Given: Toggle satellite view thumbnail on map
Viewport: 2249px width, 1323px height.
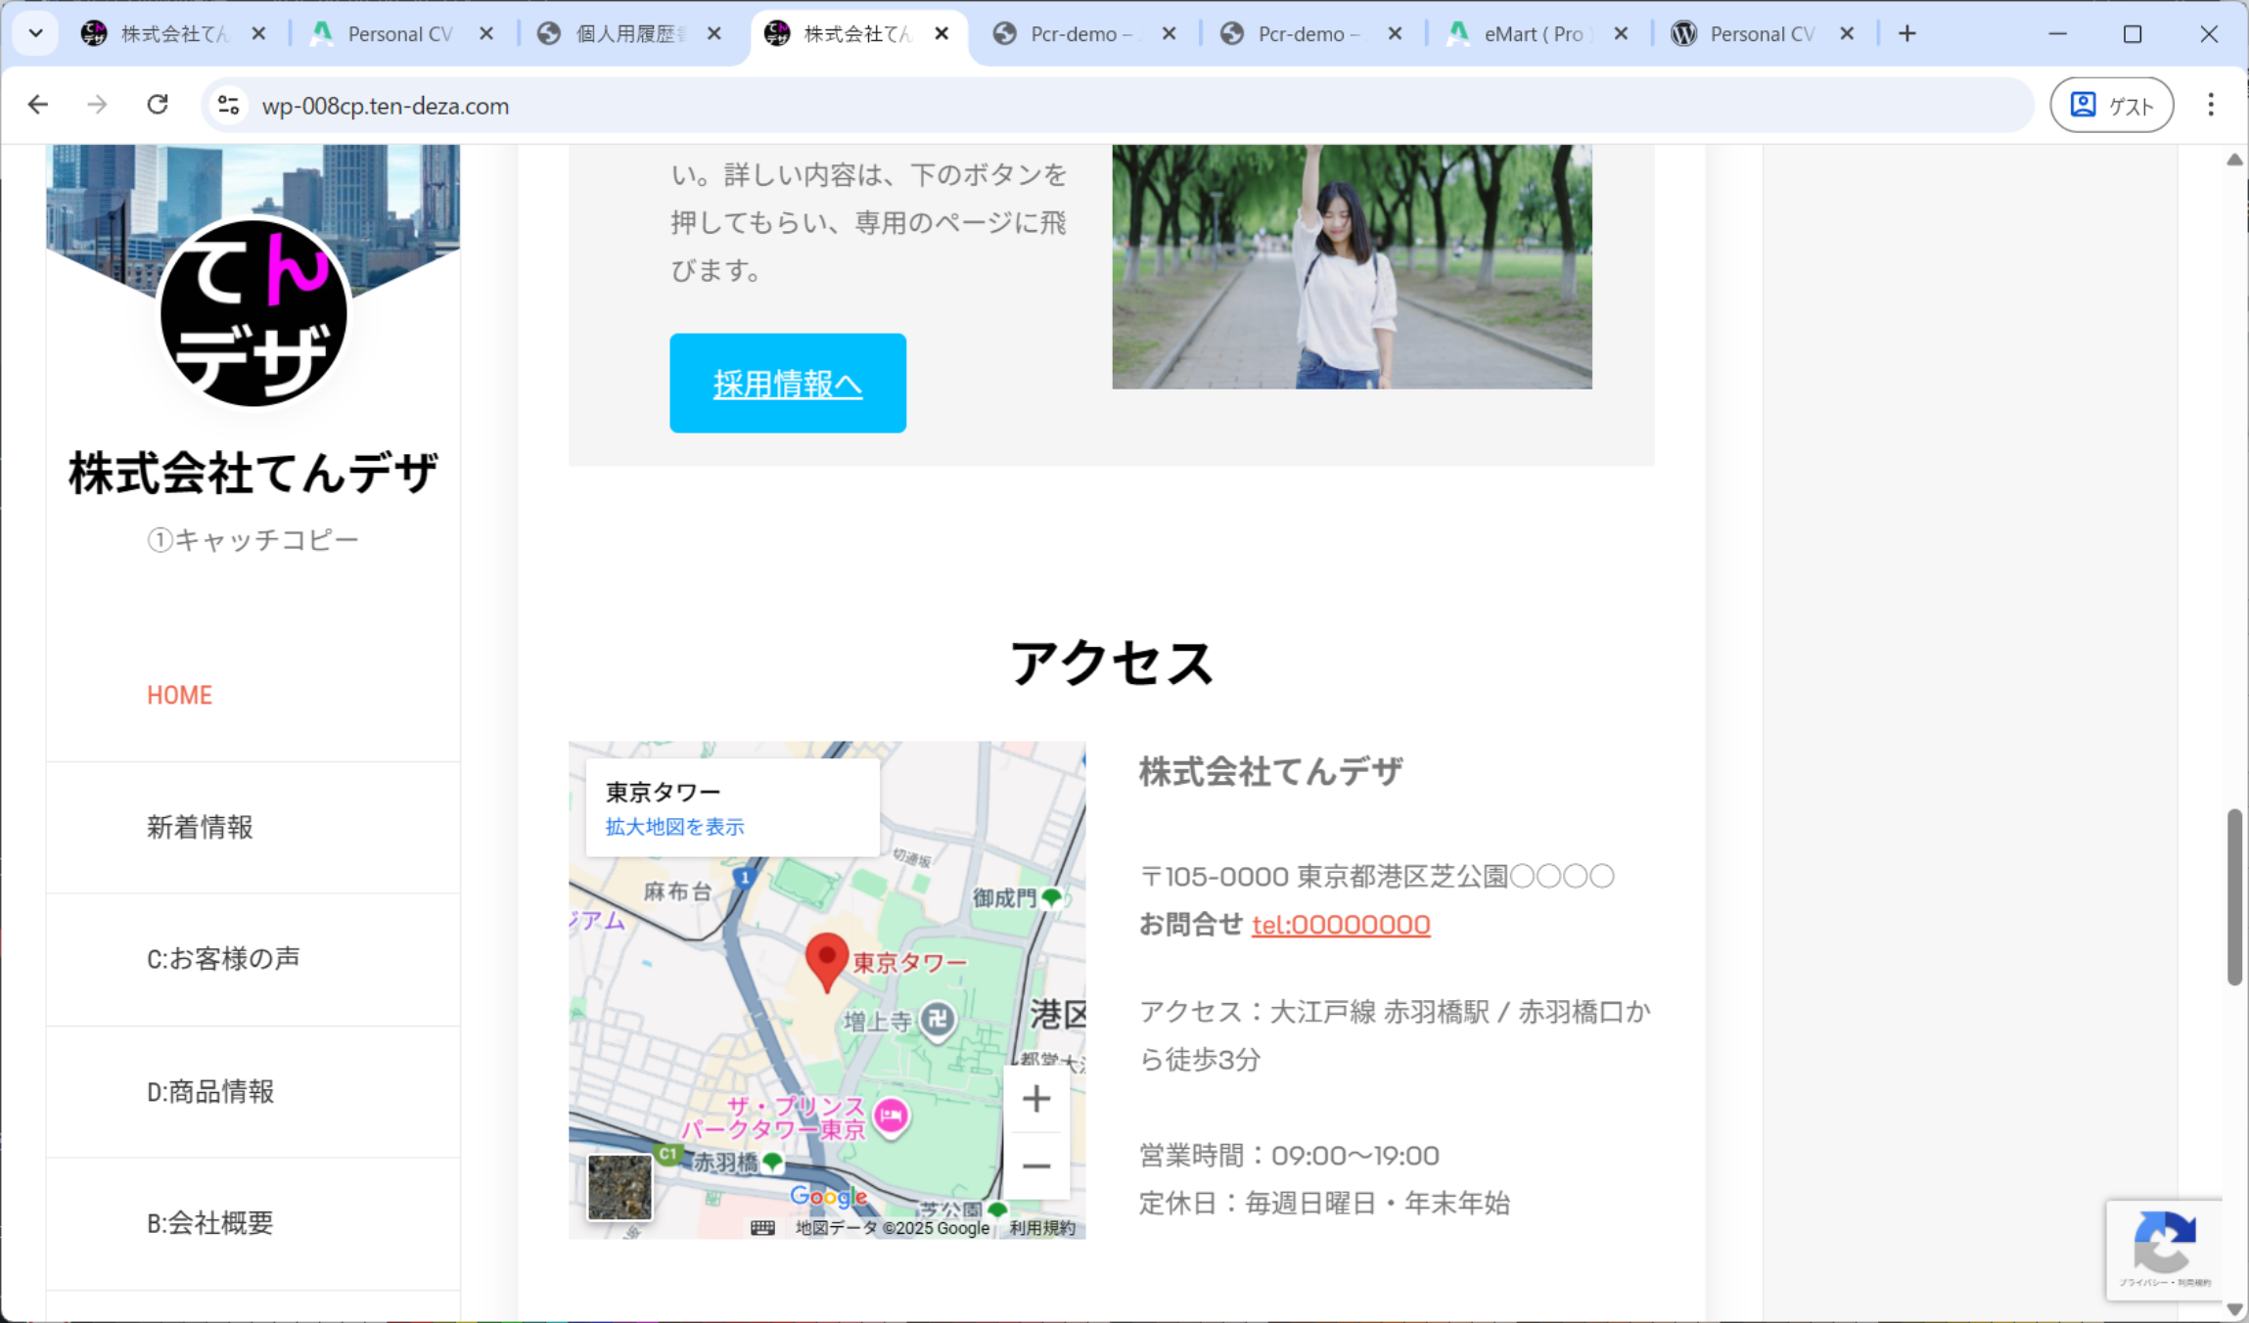Looking at the screenshot, I should click(620, 1187).
